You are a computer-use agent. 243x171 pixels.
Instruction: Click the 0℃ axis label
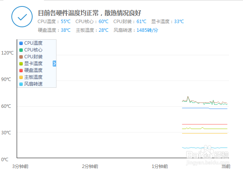coord(5,159)
